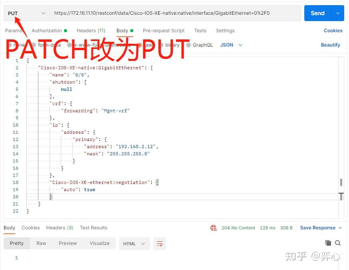Click the network status globe icon
This screenshot has height=270, width=349.
point(214,228)
